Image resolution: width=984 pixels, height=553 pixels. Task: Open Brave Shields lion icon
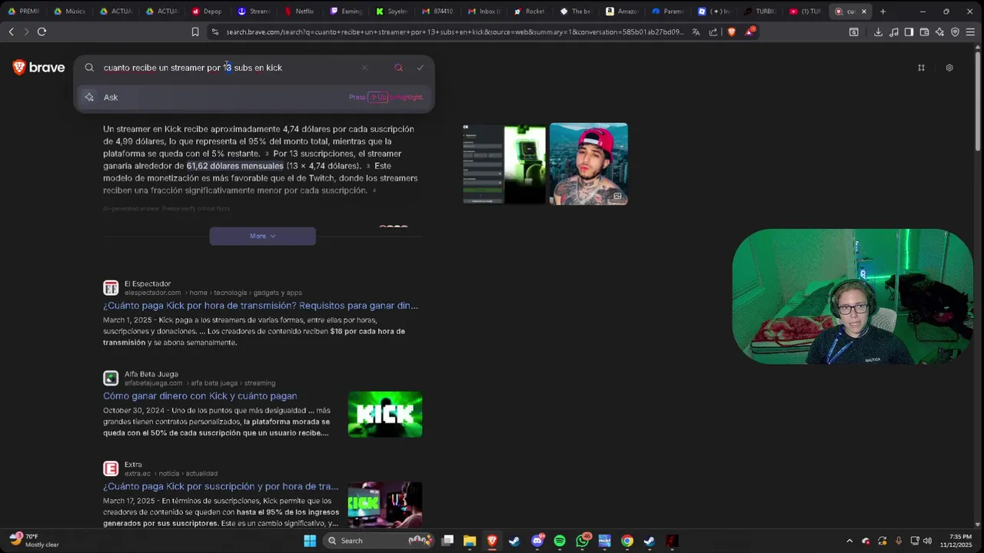pos(731,32)
